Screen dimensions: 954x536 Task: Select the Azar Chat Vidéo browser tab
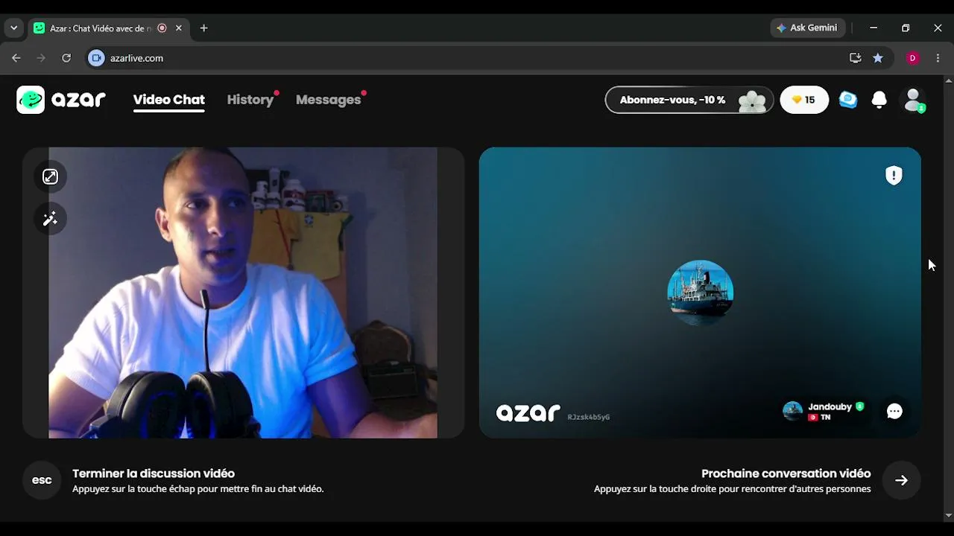[108, 28]
